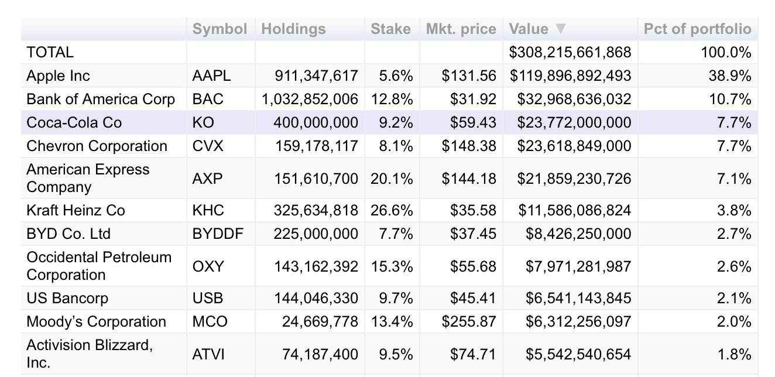Image resolution: width=775 pixels, height=377 pixels.
Task: Click the sort arrow beside Value header
Action: tap(561, 29)
